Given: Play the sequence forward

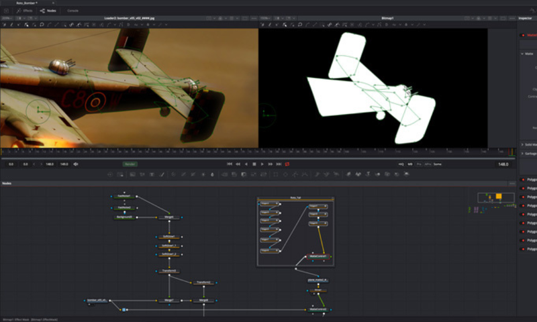Looking at the screenshot, I should click(262, 164).
